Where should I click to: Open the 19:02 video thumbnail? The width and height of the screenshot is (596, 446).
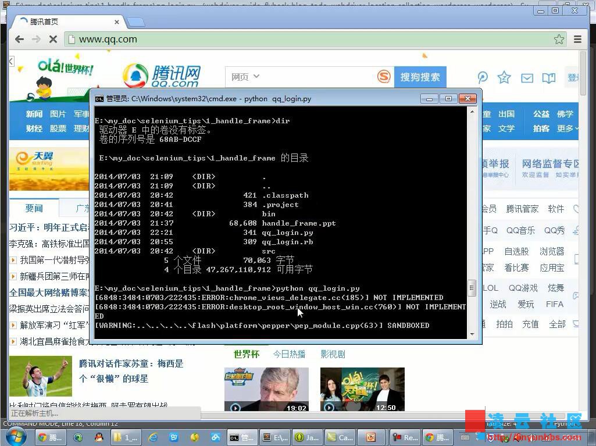click(x=266, y=390)
